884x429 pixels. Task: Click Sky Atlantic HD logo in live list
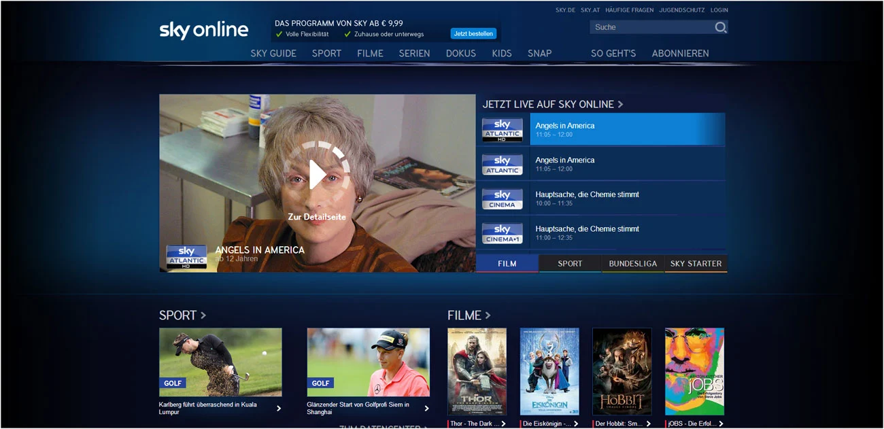pos(503,129)
